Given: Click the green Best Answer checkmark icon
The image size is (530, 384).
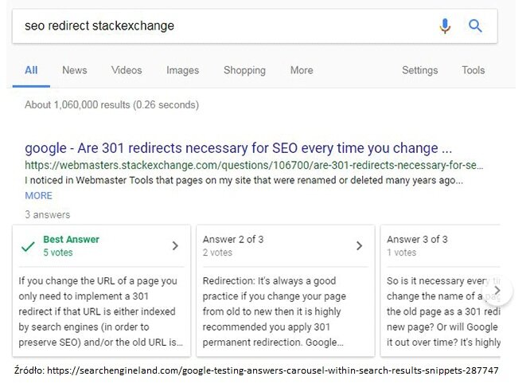Looking at the screenshot, I should click(28, 246).
